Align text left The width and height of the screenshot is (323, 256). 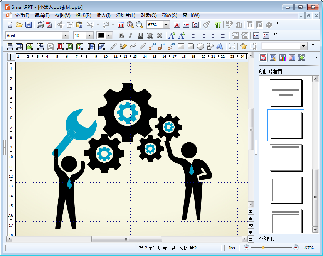(x=194, y=35)
